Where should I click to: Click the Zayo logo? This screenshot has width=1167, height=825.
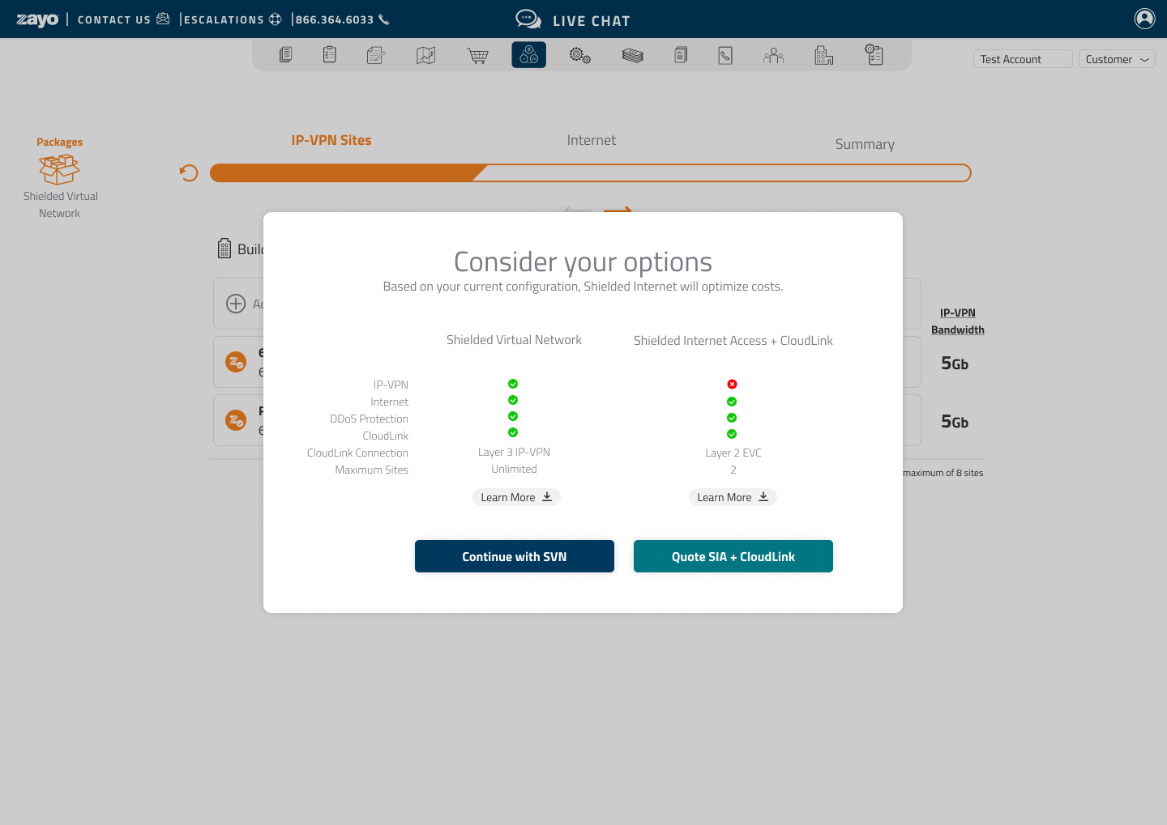[37, 19]
